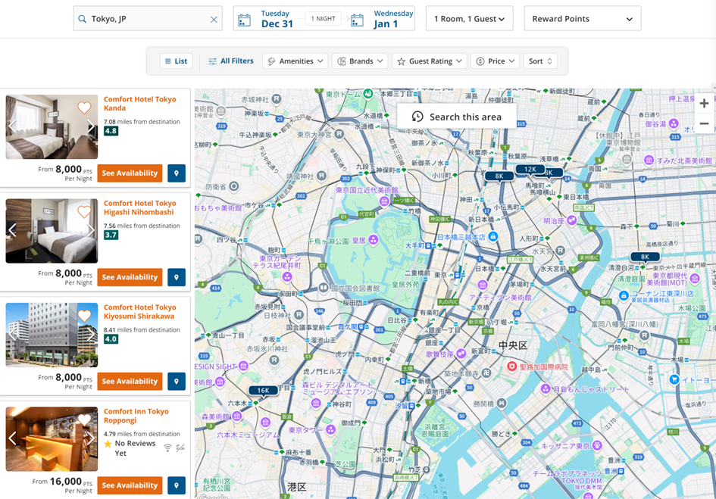The height and width of the screenshot is (499, 716).
Task: Locate Higashi Nihombashi hotel with map pin button
Action: pos(177,277)
